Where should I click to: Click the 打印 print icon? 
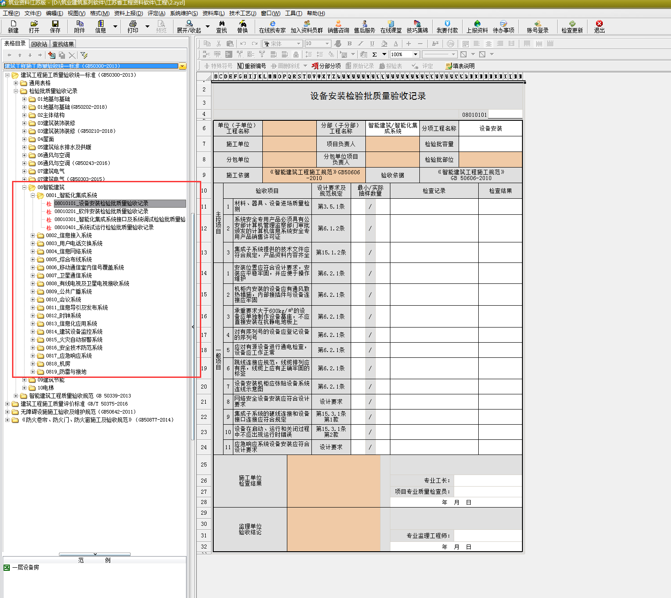tap(133, 26)
